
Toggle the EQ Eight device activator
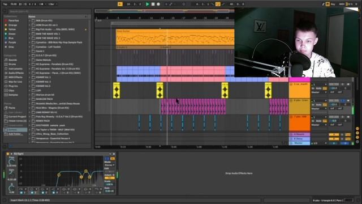pos(8,154)
